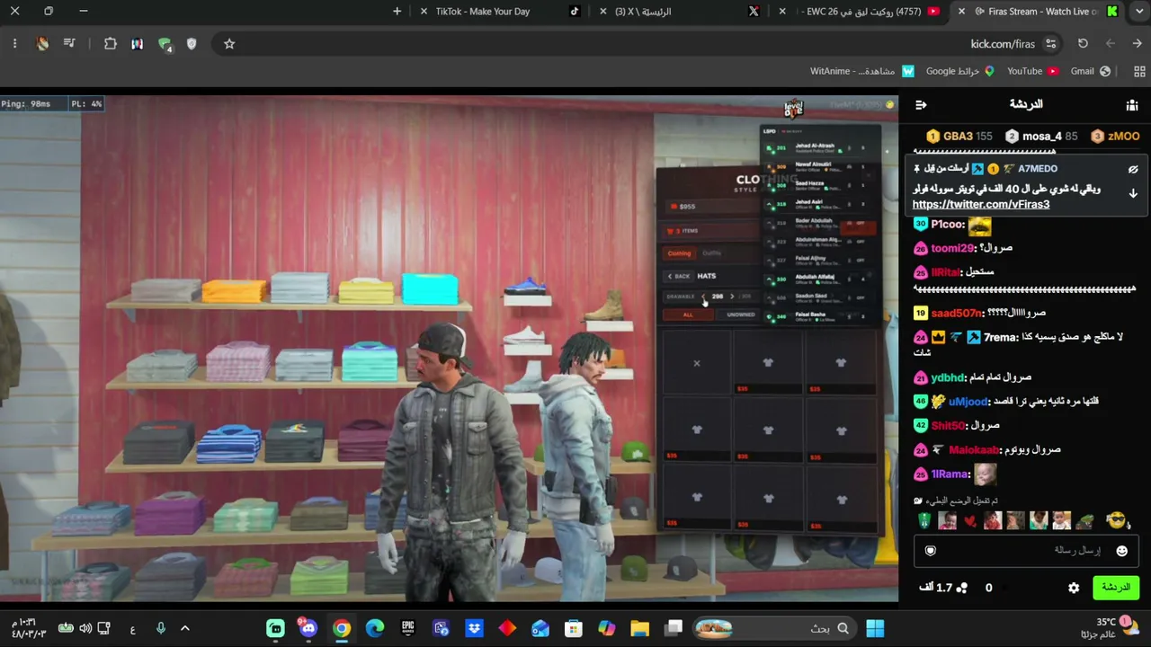The image size is (1151, 647).
Task: Open the Chrome three-dot menu
Action: [14, 44]
